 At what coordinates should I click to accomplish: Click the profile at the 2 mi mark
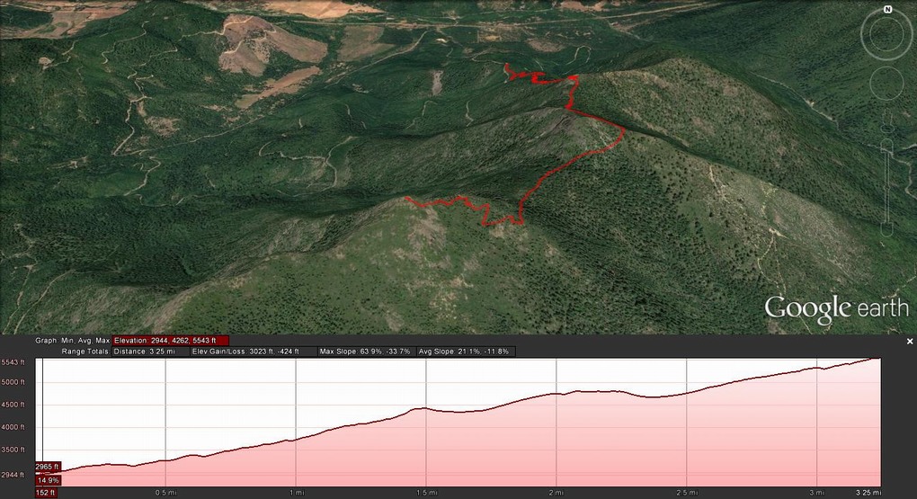[556, 394]
